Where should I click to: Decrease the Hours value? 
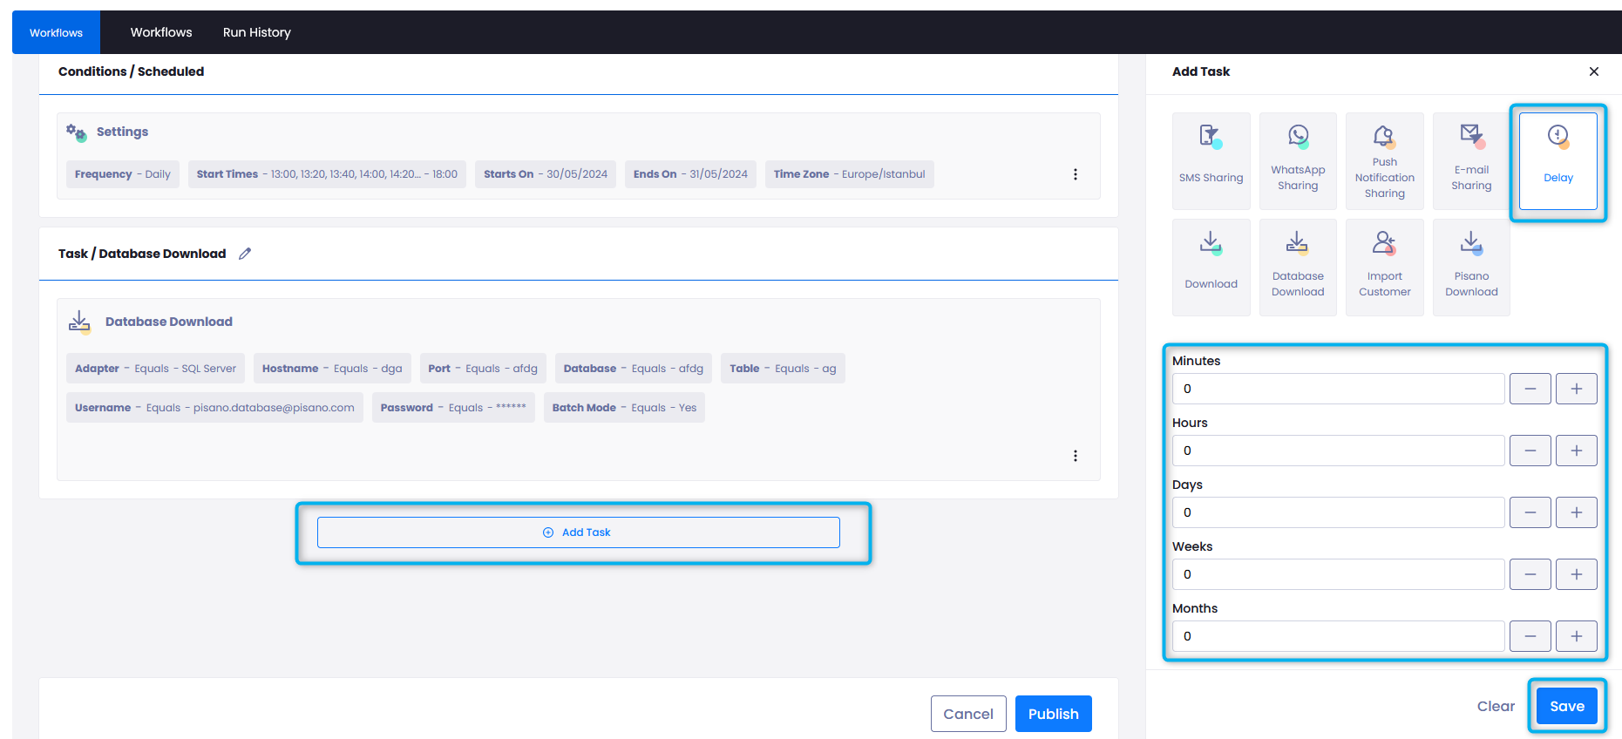click(1530, 451)
